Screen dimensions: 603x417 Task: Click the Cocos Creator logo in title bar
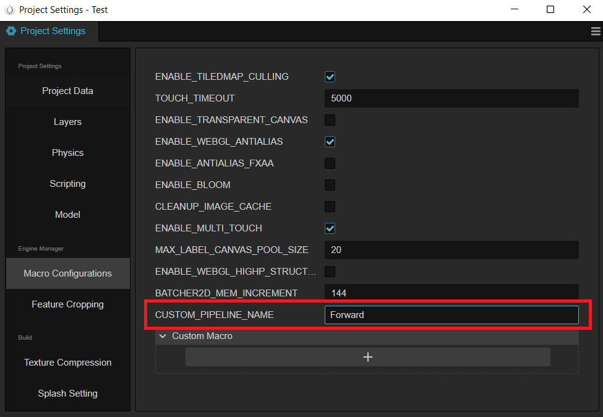(x=9, y=9)
